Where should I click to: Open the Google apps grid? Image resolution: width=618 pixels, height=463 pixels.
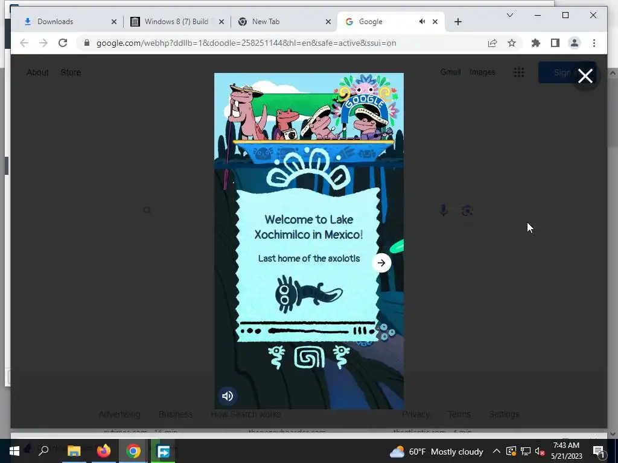click(518, 72)
